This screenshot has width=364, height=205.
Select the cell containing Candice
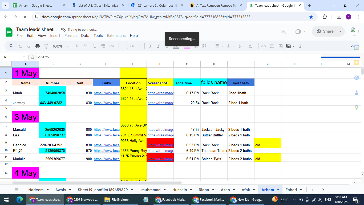[x=26, y=143]
